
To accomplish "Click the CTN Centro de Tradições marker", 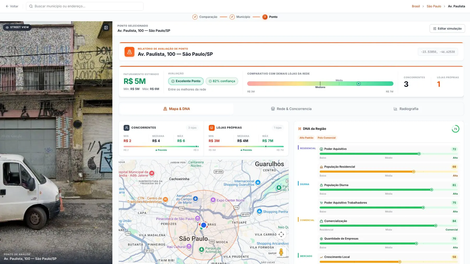I will [165, 200].
